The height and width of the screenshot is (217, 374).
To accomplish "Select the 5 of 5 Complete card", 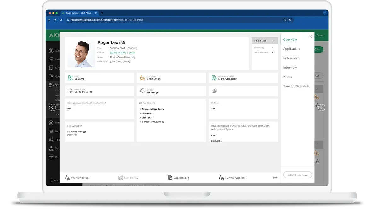I will pyautogui.click(x=243, y=78).
